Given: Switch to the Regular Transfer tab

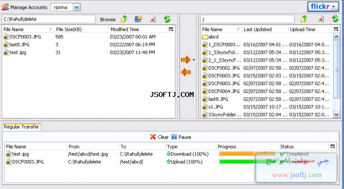Looking at the screenshot, I should [x=22, y=127].
